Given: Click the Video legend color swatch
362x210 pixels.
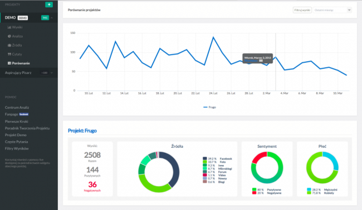Looking at the screenshot, I should [205, 175].
